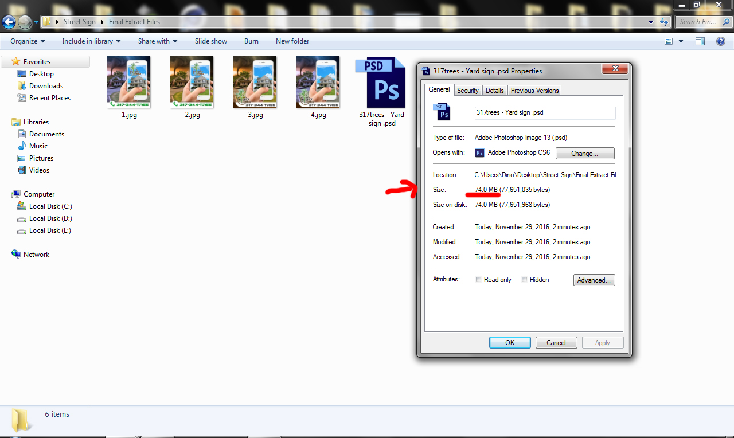Open Advanced... attributes dialog
The height and width of the screenshot is (438, 734).
click(594, 280)
